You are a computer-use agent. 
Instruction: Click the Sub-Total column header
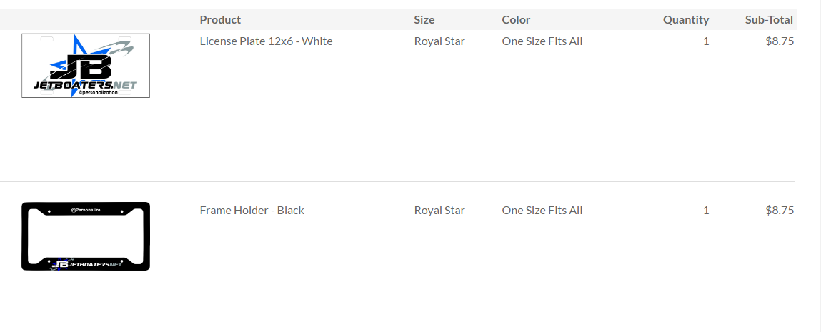(769, 20)
